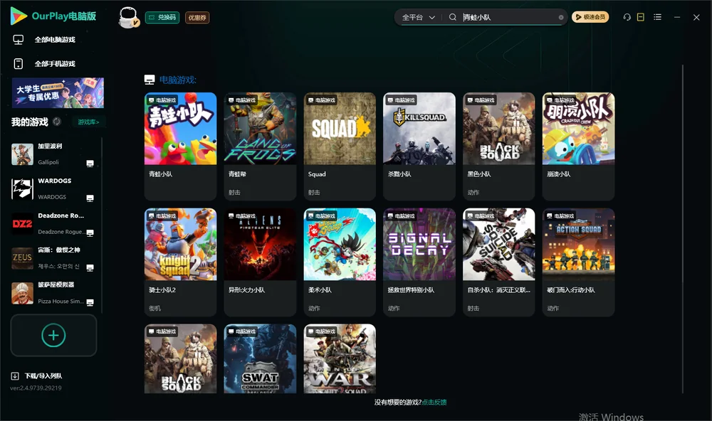Screen dimensions: 712x421
Task: Open the 崩溃小队 Crashout Crew cover
Action: [578, 129]
